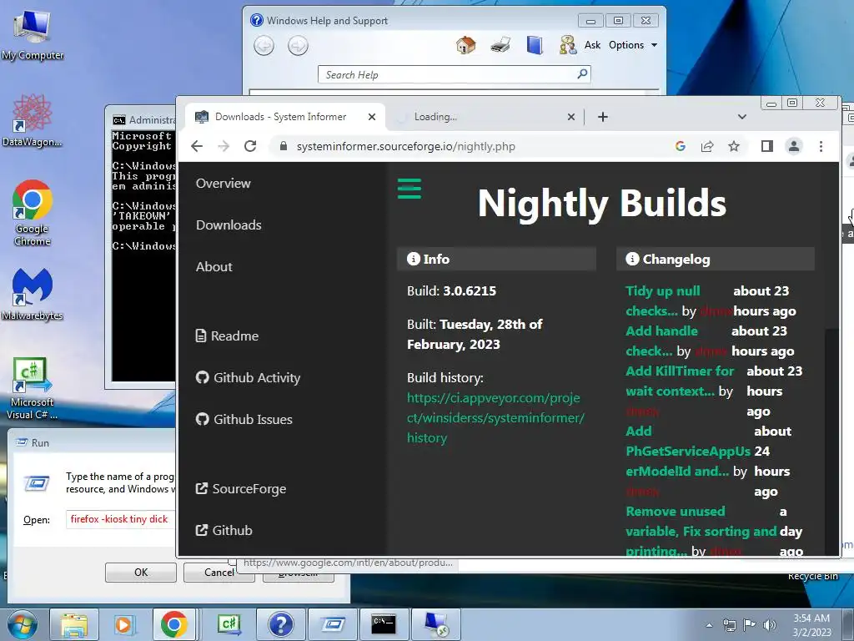The image size is (854, 641).
Task: Show hidden system tray icons
Action: click(x=709, y=625)
